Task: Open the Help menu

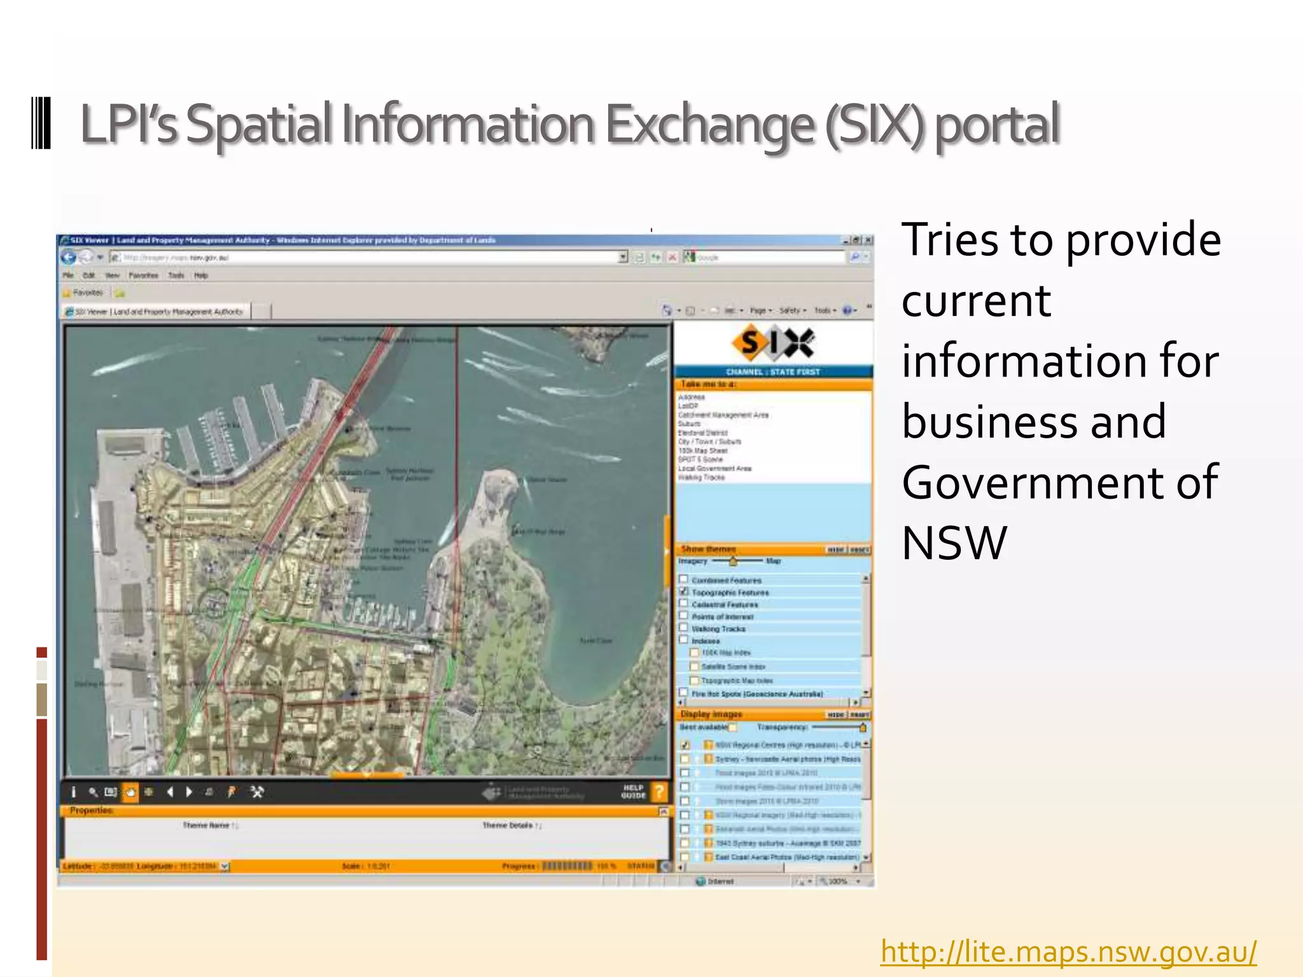Action: tap(201, 275)
